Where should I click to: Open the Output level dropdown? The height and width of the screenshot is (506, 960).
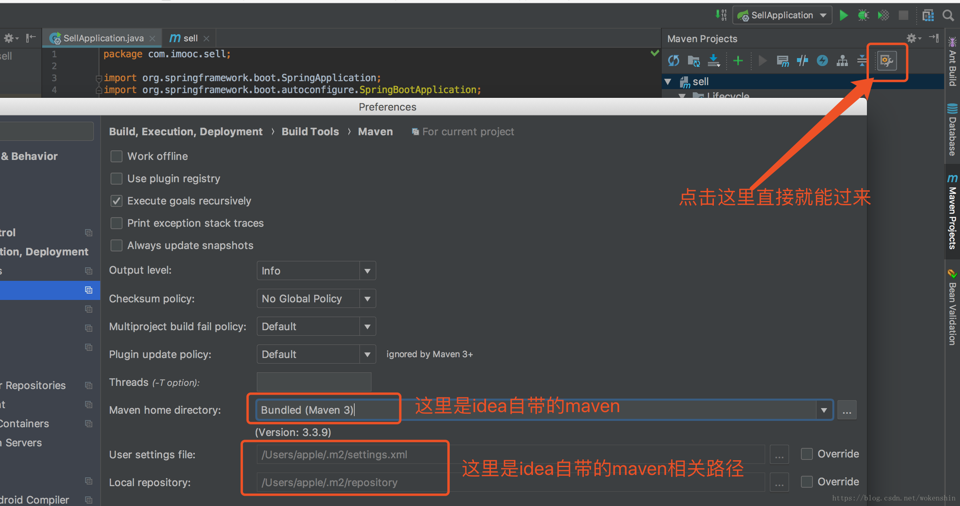point(316,271)
